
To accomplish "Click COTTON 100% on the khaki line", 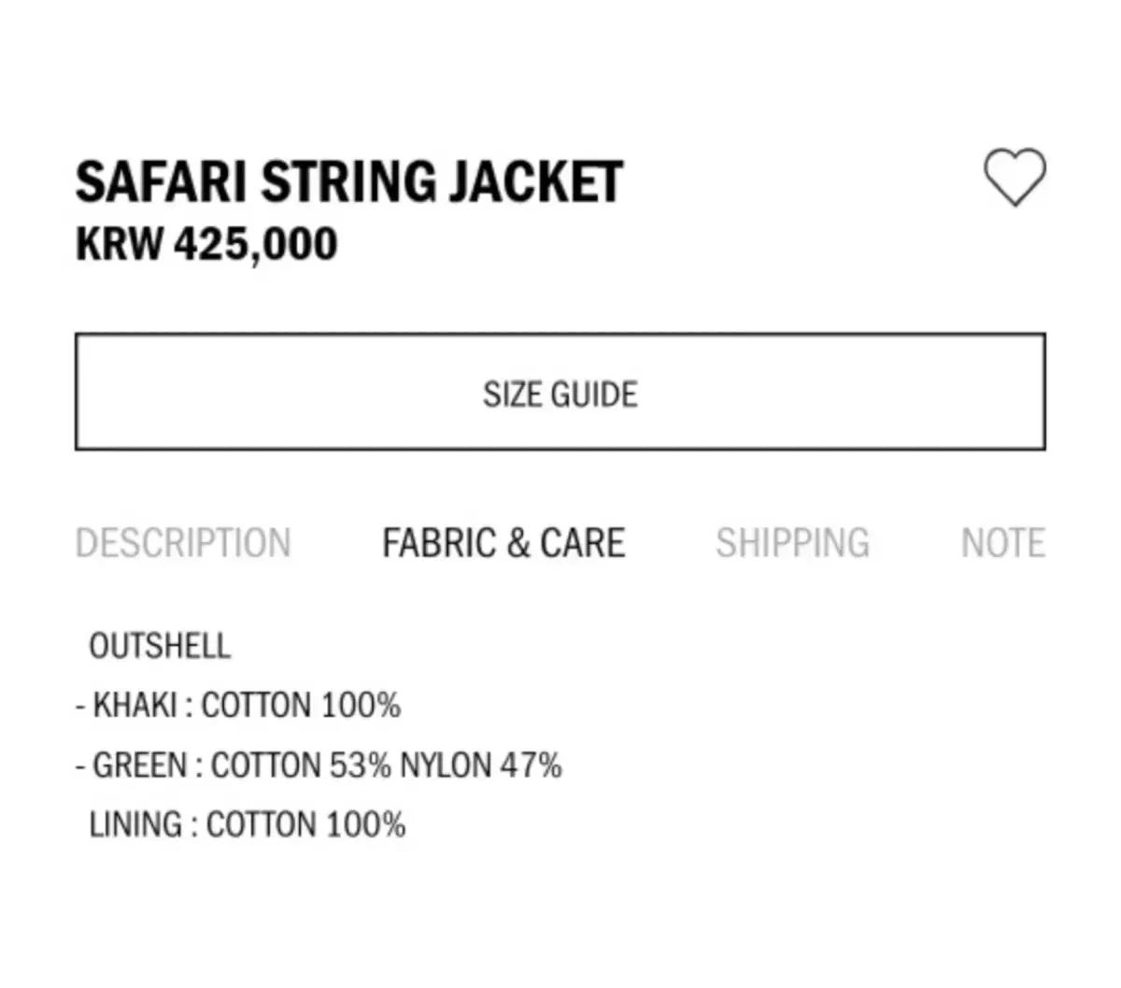I will click(x=301, y=705).
